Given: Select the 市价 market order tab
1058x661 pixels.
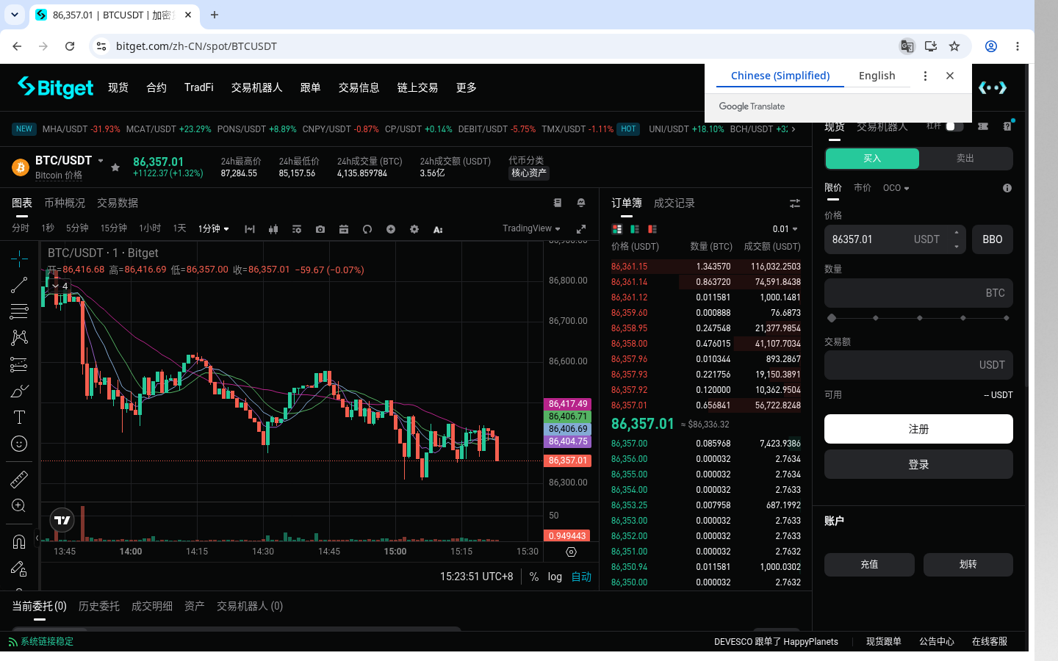Looking at the screenshot, I should point(863,188).
